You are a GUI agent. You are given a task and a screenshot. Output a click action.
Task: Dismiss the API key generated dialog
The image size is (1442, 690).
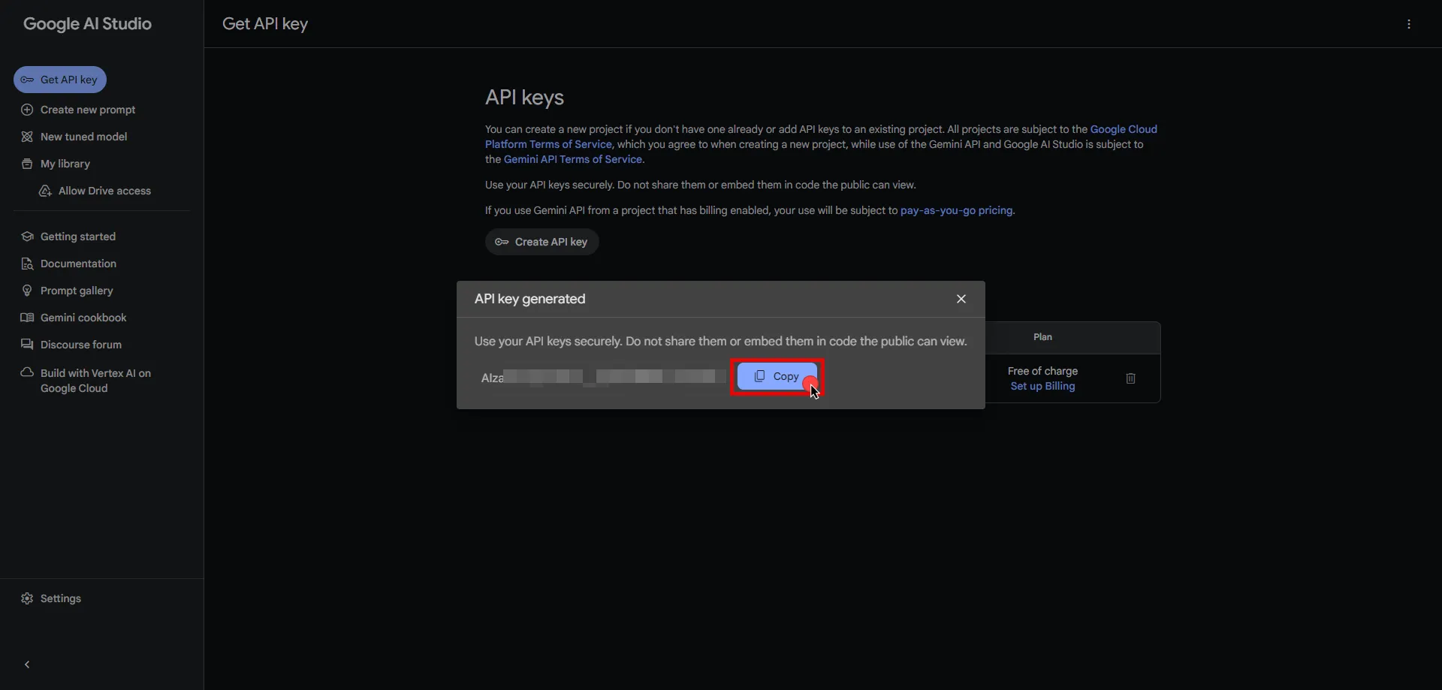(x=961, y=298)
